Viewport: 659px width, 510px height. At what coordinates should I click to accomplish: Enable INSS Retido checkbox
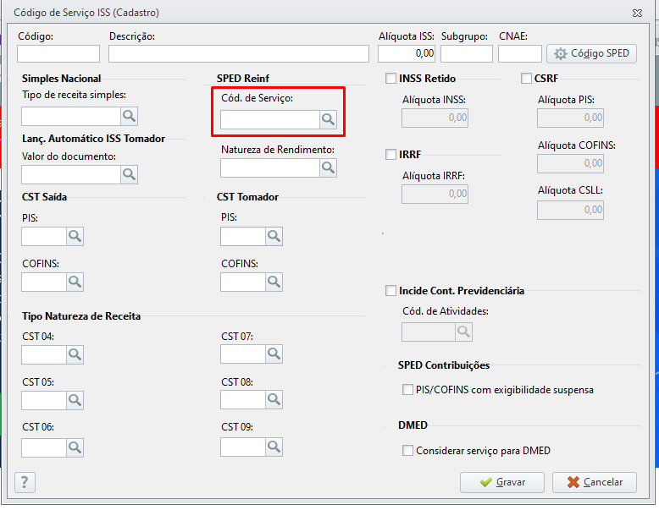[x=390, y=79]
